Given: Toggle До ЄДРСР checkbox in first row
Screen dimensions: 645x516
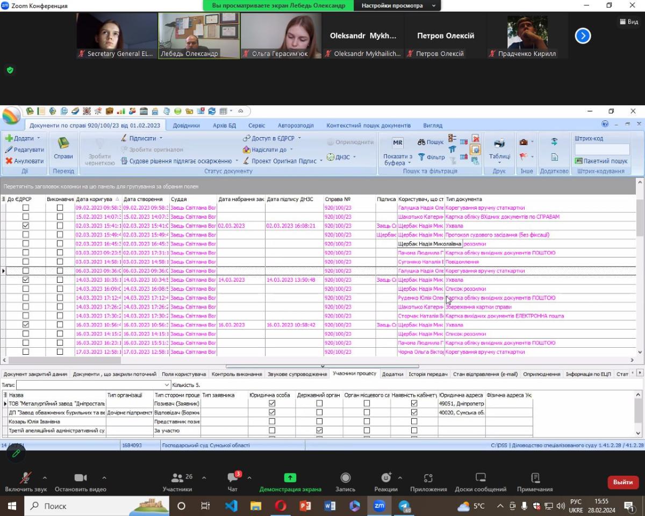Looking at the screenshot, I should (25, 208).
